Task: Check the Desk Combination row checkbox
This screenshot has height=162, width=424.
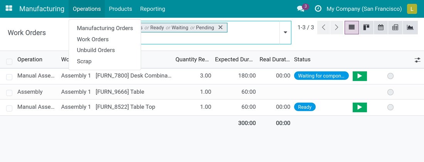Action: coord(9,77)
